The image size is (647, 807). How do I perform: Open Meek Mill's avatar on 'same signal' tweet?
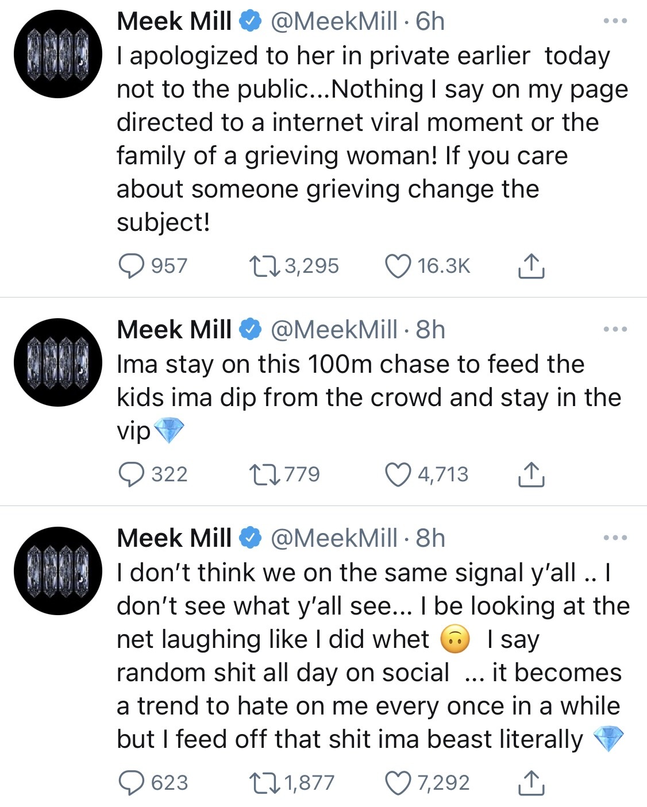coord(58,571)
